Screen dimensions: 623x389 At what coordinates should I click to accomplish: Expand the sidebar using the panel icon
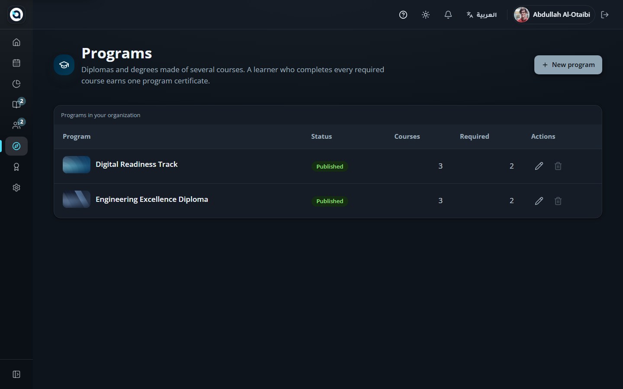tap(16, 374)
